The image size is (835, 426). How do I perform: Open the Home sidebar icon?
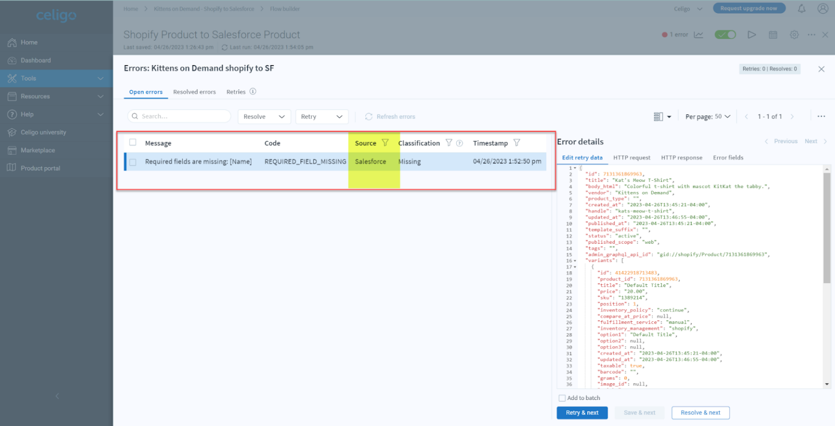12,42
